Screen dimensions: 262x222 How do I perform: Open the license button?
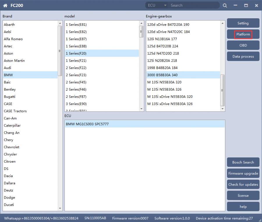click(x=243, y=195)
